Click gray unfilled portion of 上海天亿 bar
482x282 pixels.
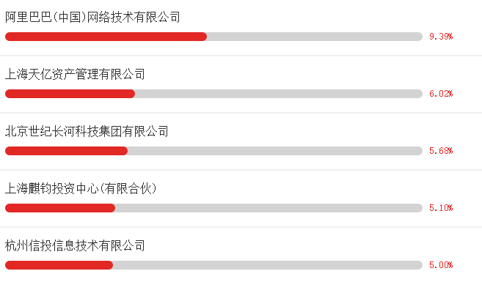click(279, 94)
